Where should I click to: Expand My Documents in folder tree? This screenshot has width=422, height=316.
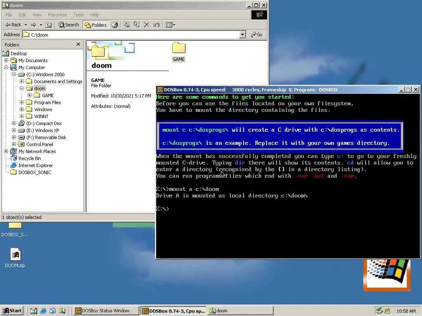[6, 60]
